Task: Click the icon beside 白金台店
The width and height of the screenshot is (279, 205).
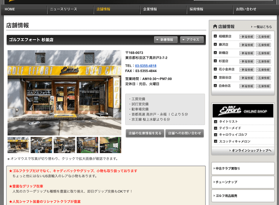Action: tap(215, 86)
